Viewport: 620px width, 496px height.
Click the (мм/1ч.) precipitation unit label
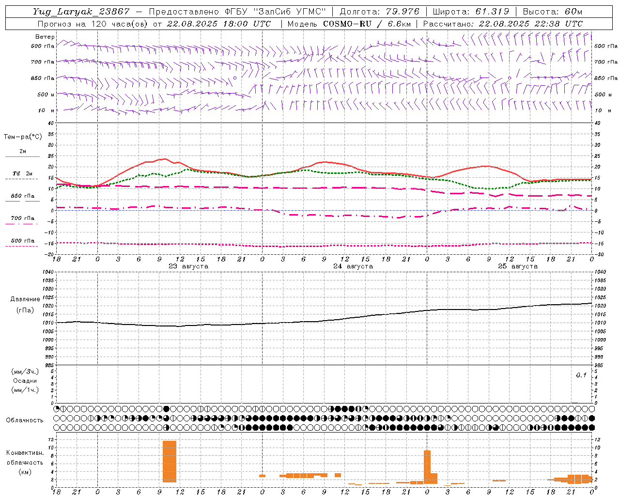click(x=25, y=390)
